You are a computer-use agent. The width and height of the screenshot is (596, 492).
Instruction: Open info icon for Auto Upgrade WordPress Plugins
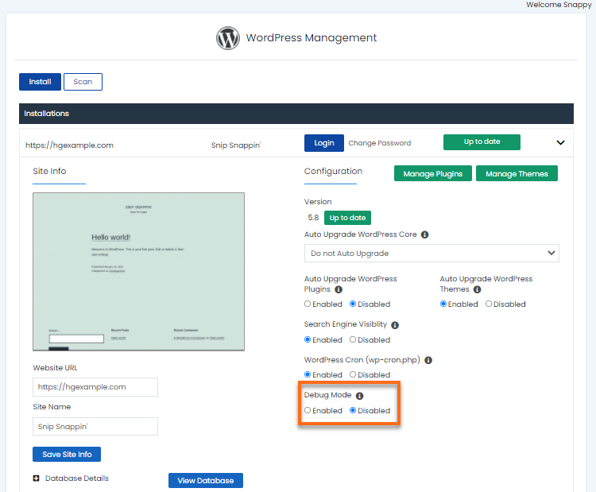point(339,290)
